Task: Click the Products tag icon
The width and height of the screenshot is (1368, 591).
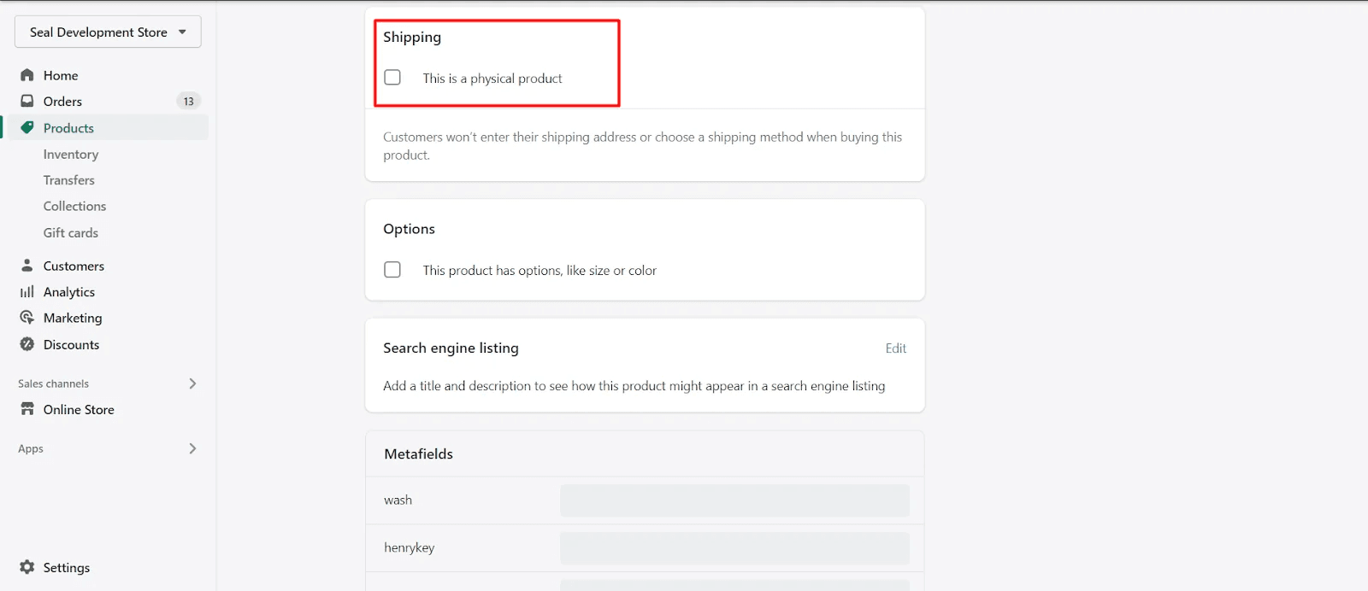Action: coord(27,128)
